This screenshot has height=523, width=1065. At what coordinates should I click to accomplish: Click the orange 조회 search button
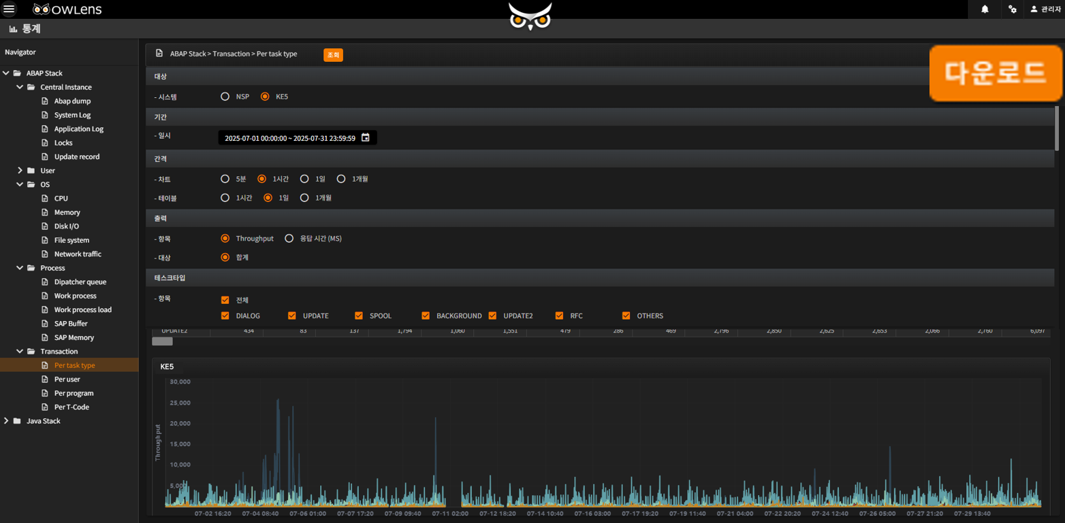pyautogui.click(x=333, y=54)
